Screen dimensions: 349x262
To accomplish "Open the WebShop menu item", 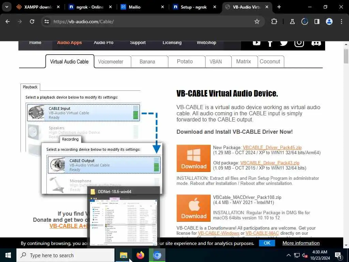I will (206, 43).
